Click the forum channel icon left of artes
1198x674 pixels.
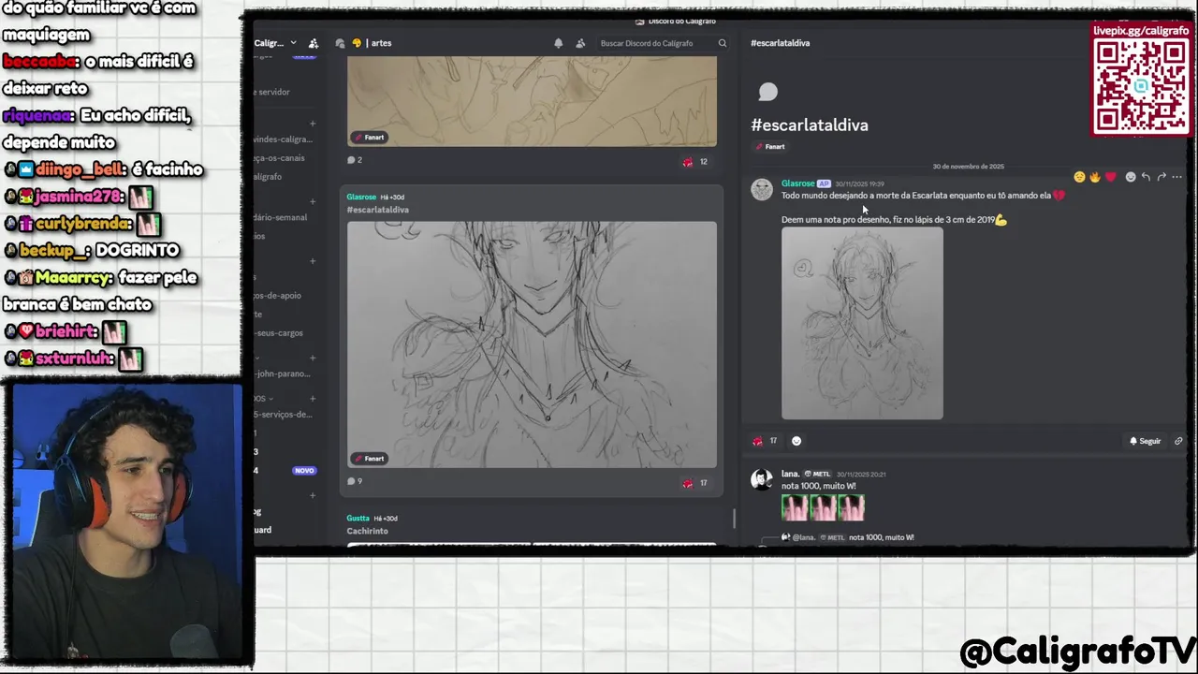pos(341,43)
